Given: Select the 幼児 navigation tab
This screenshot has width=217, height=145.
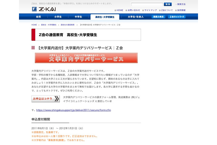Looking at the screenshot, I should point(38,17).
